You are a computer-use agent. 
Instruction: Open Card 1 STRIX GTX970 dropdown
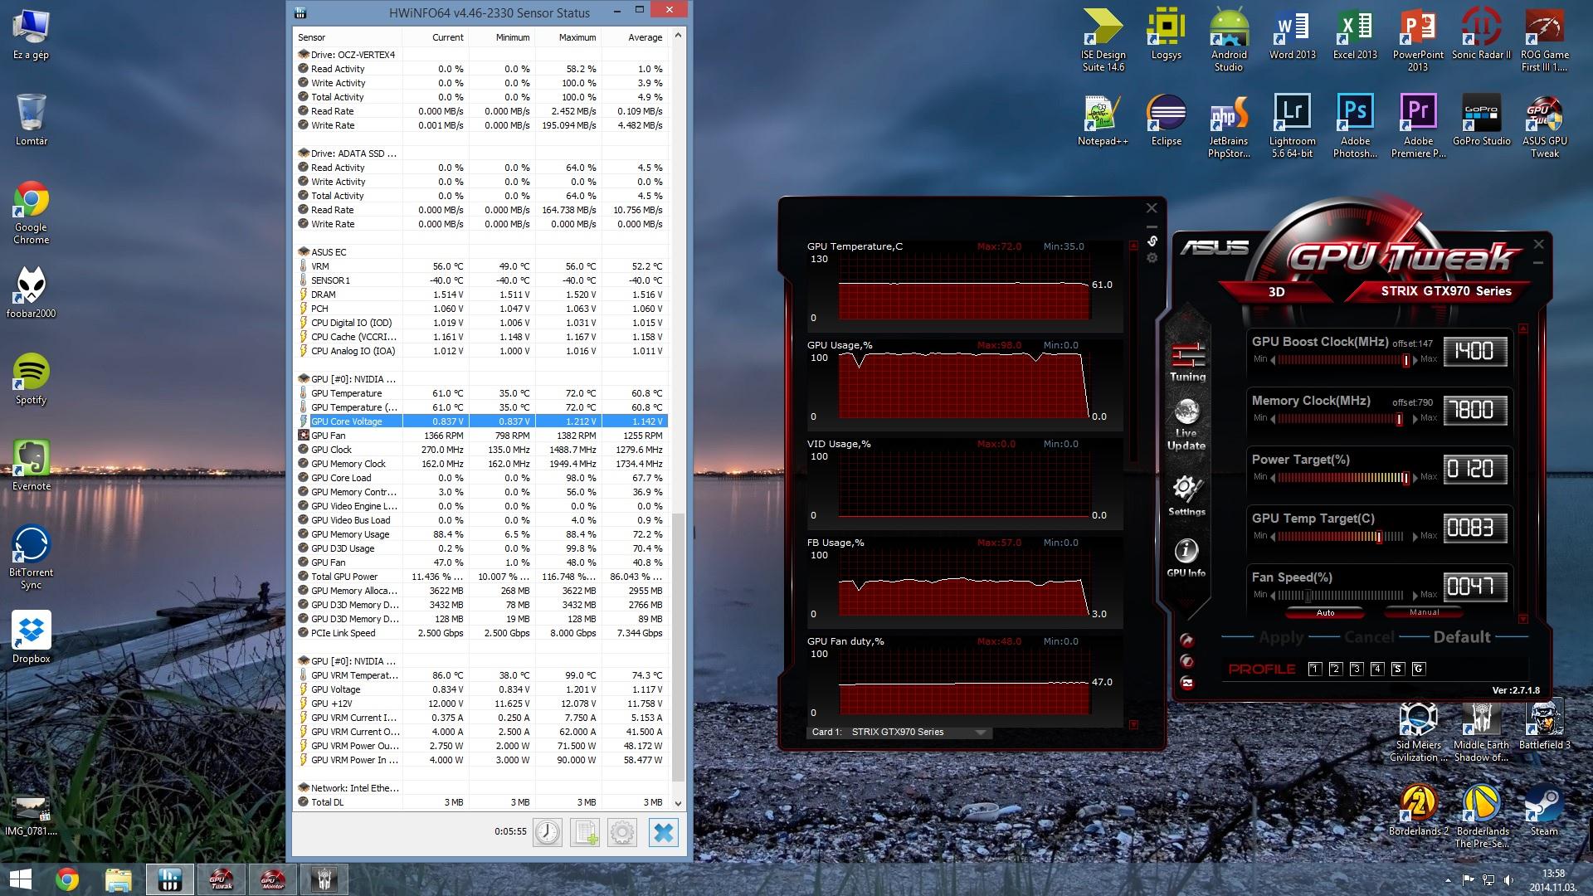pyautogui.click(x=899, y=732)
